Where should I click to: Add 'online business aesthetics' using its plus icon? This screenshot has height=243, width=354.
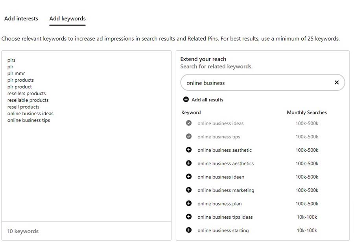click(189, 164)
